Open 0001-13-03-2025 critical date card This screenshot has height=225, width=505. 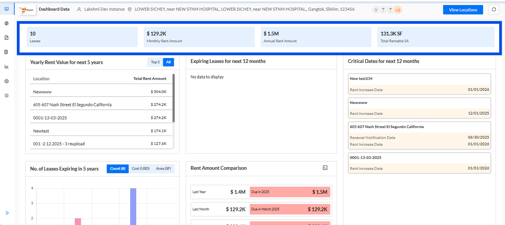pos(420,163)
